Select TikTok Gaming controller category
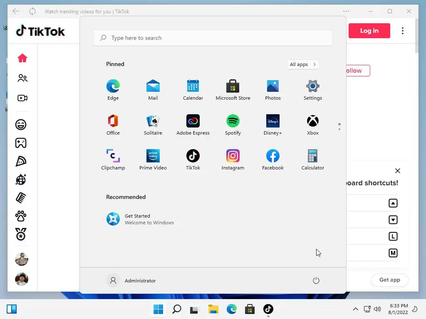Viewport: 426px width, 319px height. click(21, 143)
